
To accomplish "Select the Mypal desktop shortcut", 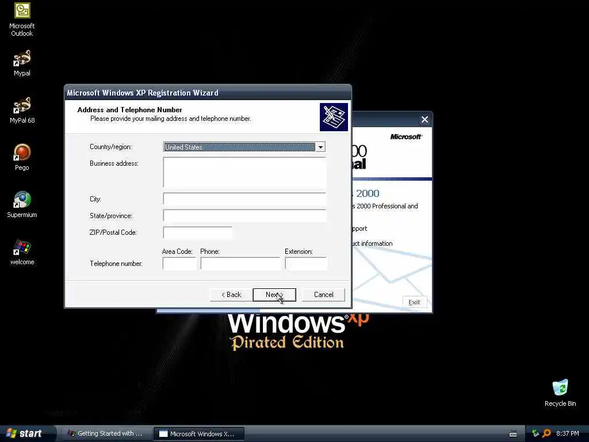I will (x=22, y=63).
